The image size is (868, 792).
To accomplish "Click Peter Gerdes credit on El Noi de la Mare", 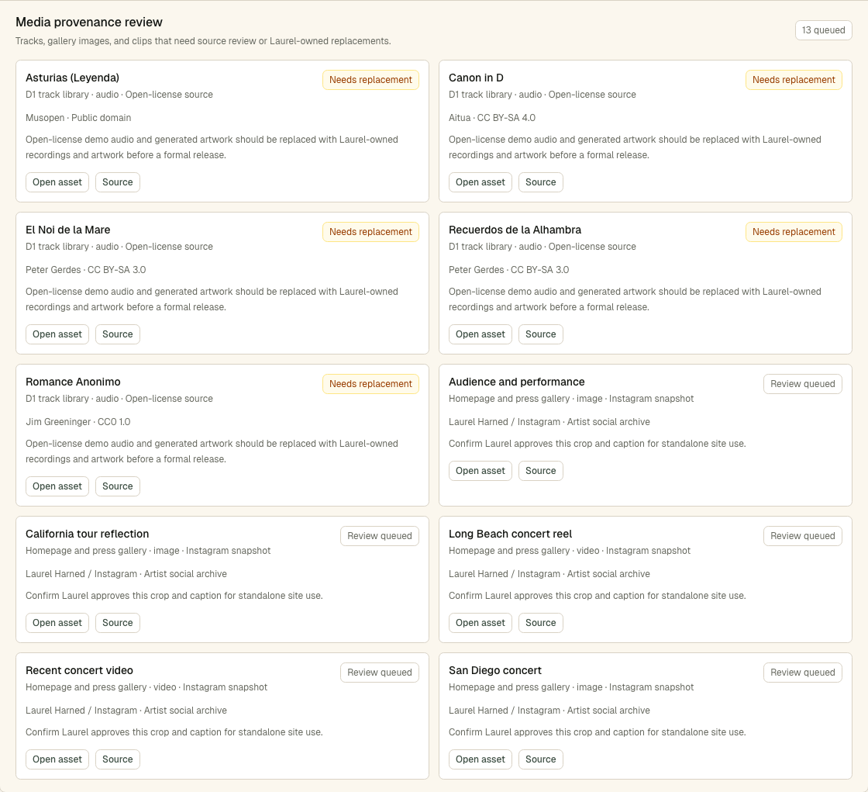I will [86, 270].
